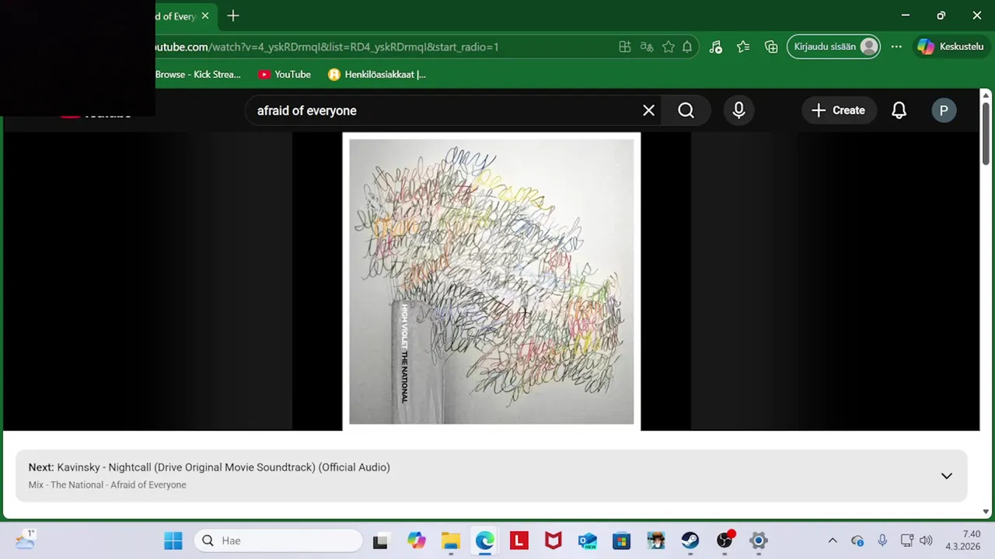Show hidden system tray icons
Screen dimensions: 995x559
click(x=833, y=540)
